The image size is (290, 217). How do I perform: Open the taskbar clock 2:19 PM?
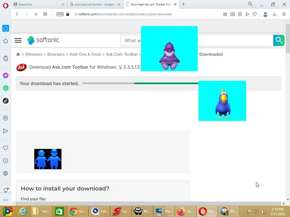click(278, 211)
